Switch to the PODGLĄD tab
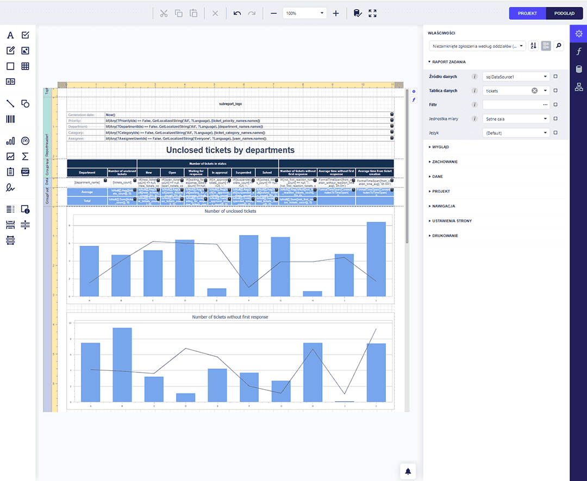 pyautogui.click(x=565, y=13)
